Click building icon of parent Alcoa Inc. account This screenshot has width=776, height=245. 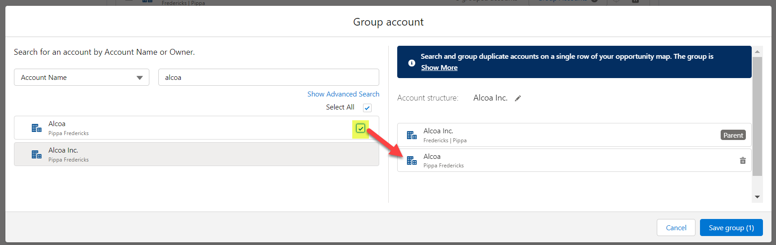click(412, 135)
